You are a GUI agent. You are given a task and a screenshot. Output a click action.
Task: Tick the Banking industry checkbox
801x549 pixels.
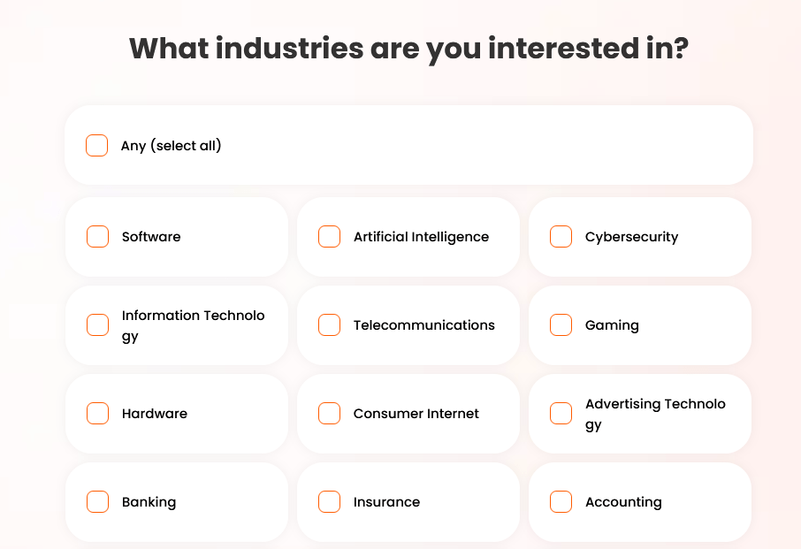[97, 501]
